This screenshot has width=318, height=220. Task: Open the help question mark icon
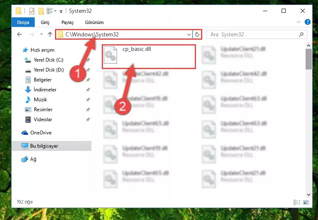click(307, 22)
